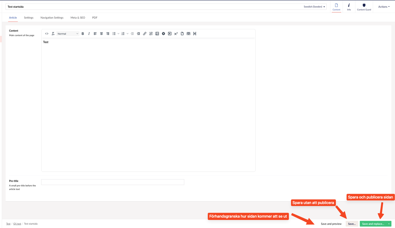Apply superscript with the x² icon

(x=176, y=34)
